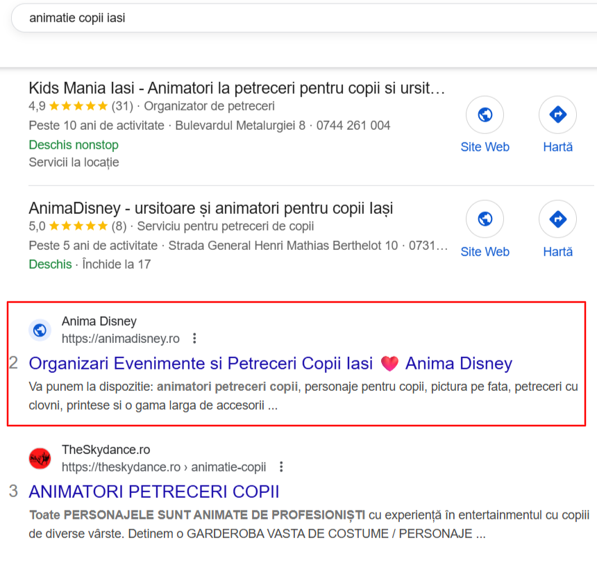This screenshot has height=561, width=597.
Task: Click Site Web label under Kids Mania
Action: [x=485, y=147]
